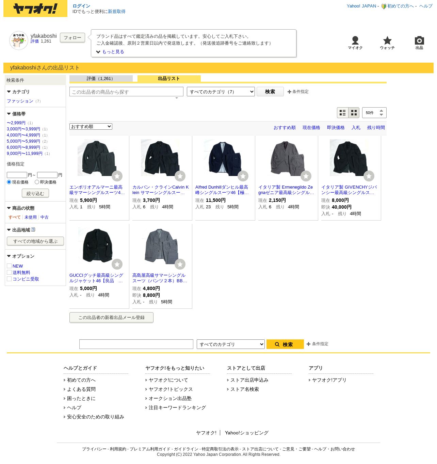Click the plus 条件指定 beside bottom search
Screen dimensions: 437x464
[318, 344]
